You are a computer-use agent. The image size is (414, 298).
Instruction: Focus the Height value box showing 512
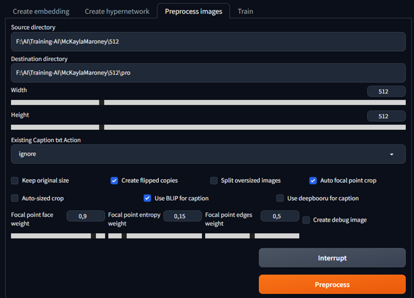tap(386, 116)
